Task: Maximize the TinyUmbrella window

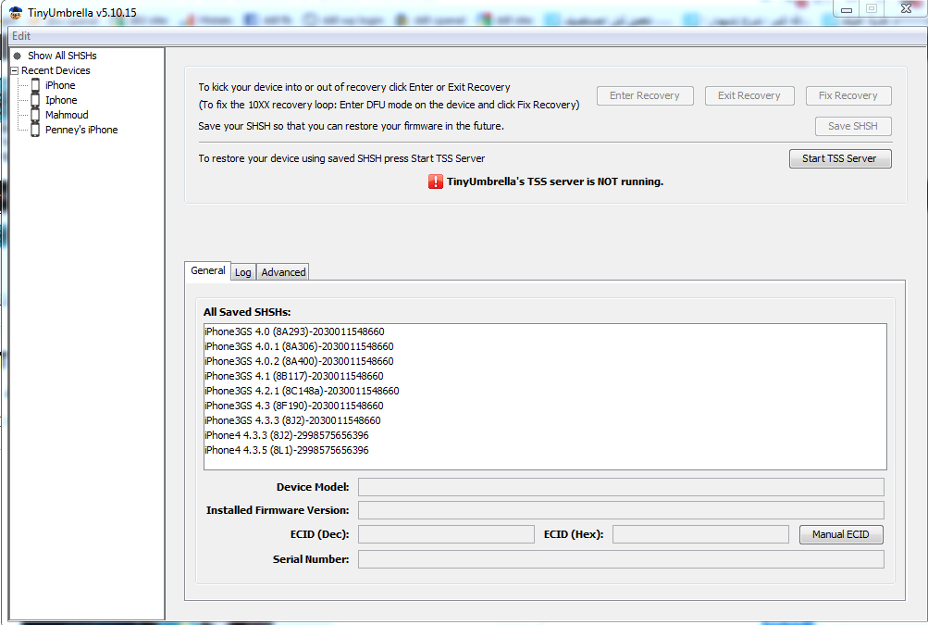Action: coord(872,9)
